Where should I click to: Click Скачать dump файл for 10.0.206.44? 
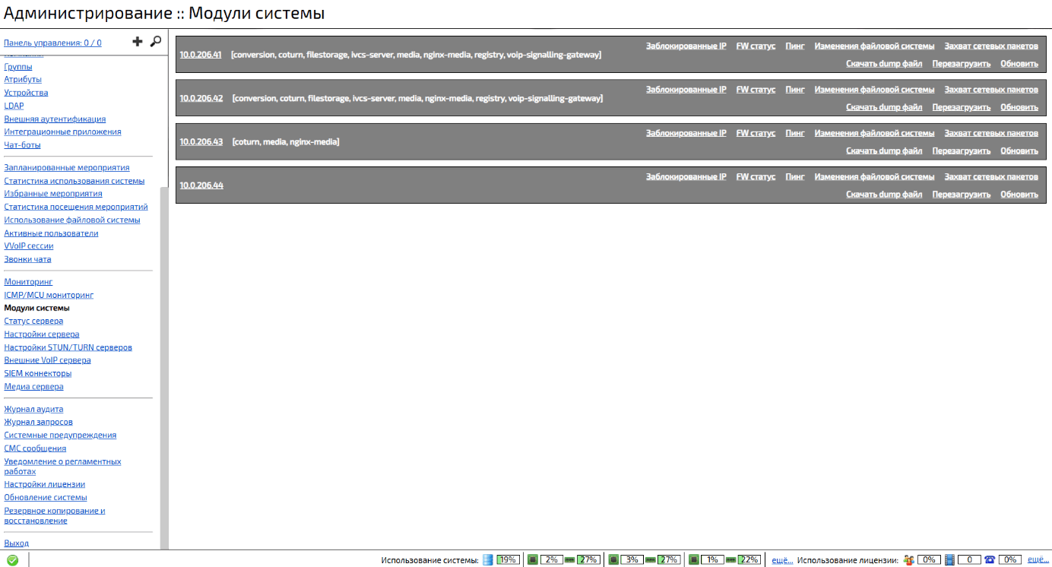point(883,195)
